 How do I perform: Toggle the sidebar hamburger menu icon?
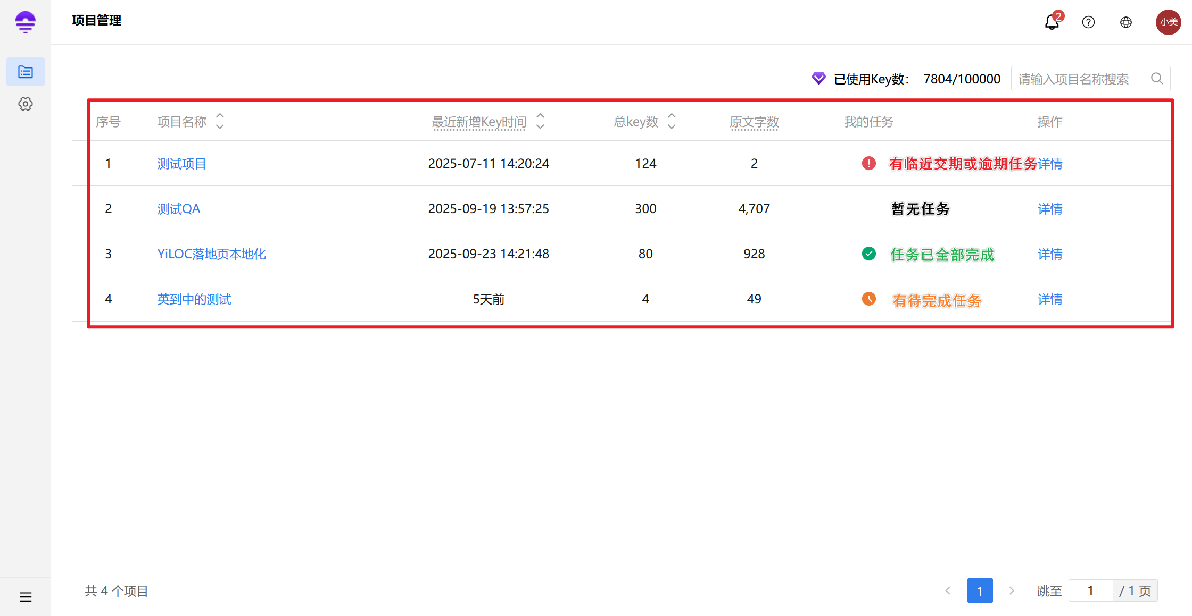point(26,597)
